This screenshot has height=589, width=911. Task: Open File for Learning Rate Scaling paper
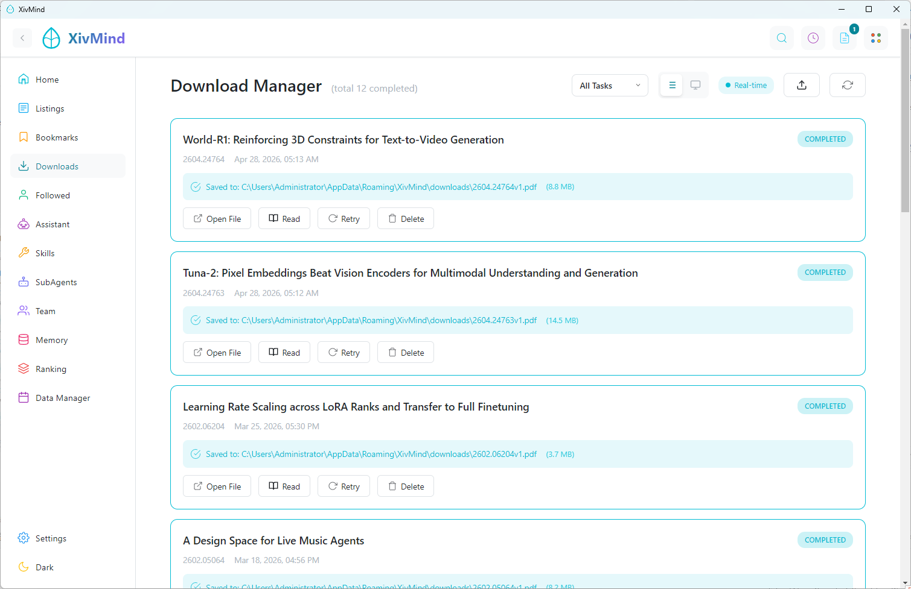(217, 487)
